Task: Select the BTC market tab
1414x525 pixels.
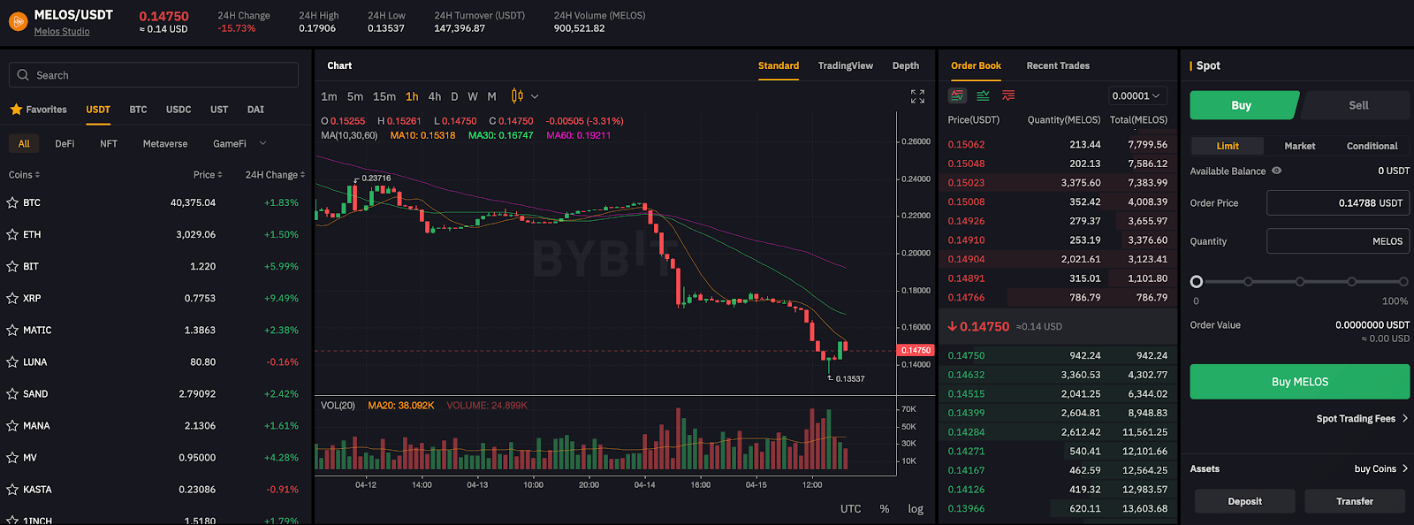Action: pyautogui.click(x=138, y=110)
